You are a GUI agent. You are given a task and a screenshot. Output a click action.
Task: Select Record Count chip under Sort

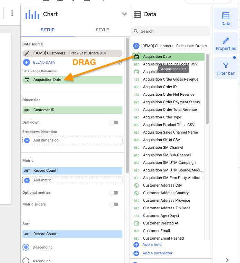72,234
